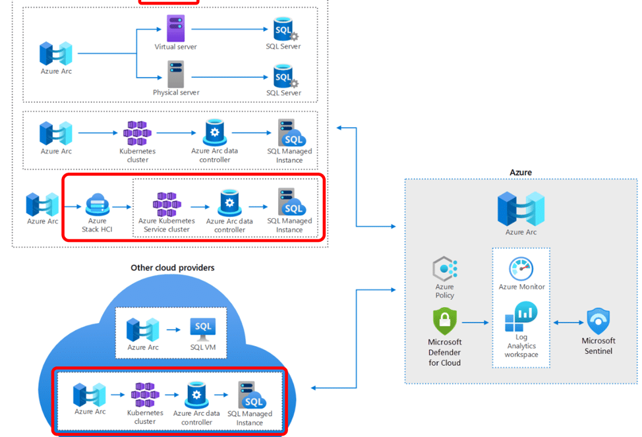Select the SQL VM monitor icon
642x437 pixels.
point(202,330)
